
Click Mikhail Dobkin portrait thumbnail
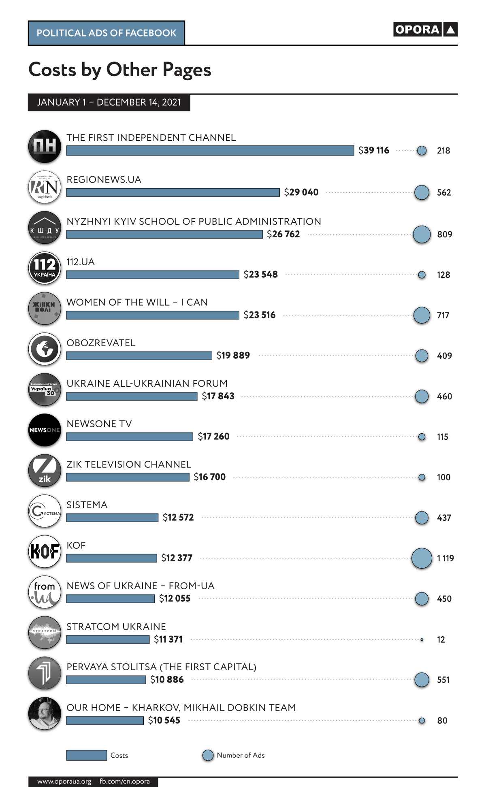[x=45, y=713]
